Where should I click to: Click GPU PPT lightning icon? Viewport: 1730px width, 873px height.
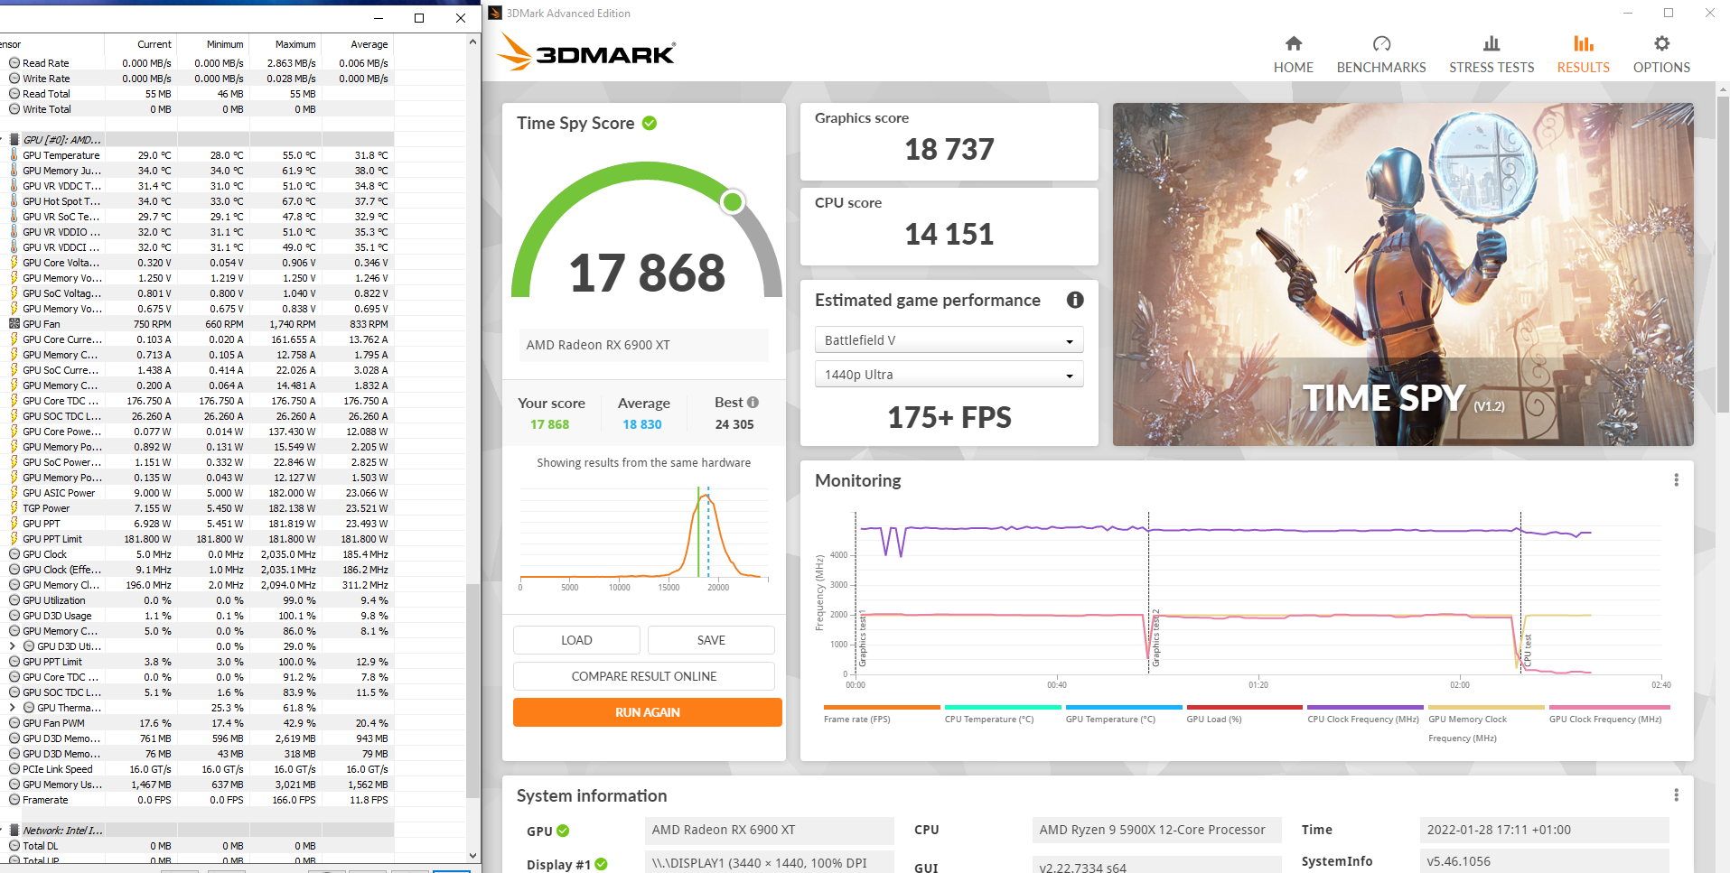tap(14, 524)
